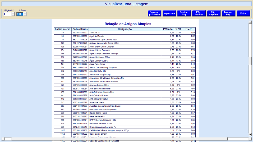Click the vertical scrollbar down arrow

[x=250, y=135]
